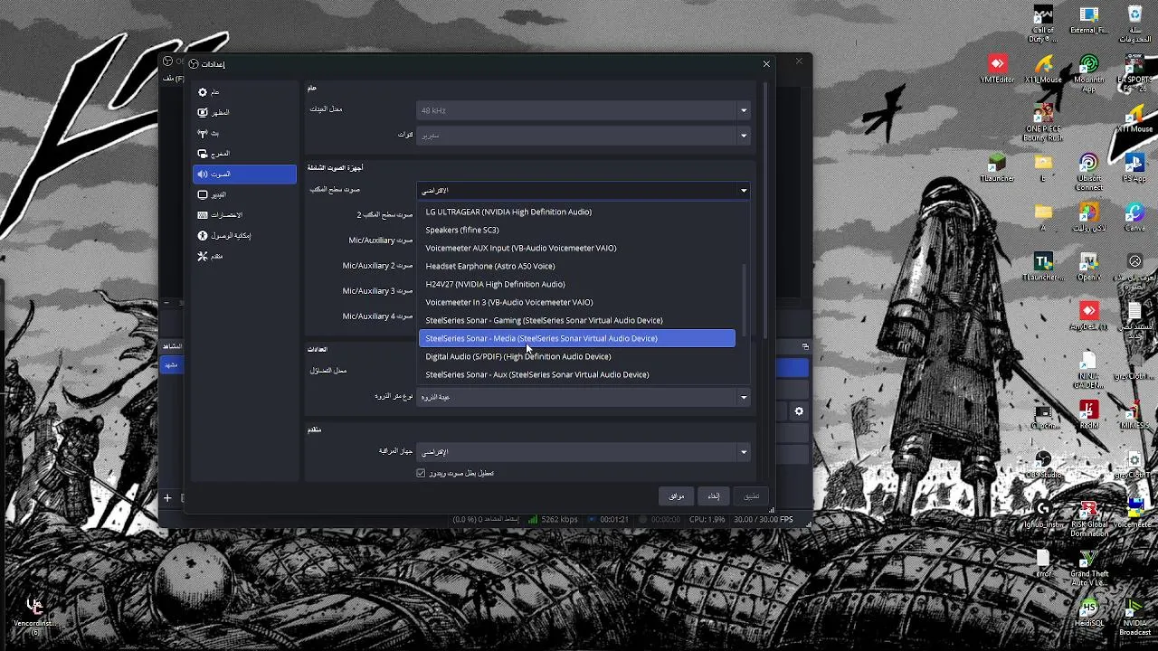Select Digital Audio (S/PDIF) device
The image size is (1158, 651).
[x=577, y=356]
